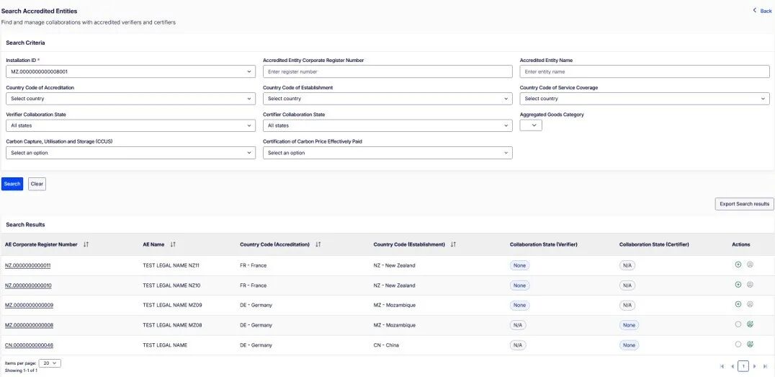Viewport: 775px width, 377px height.
Task: Change items per page dropdown
Action: (50, 363)
